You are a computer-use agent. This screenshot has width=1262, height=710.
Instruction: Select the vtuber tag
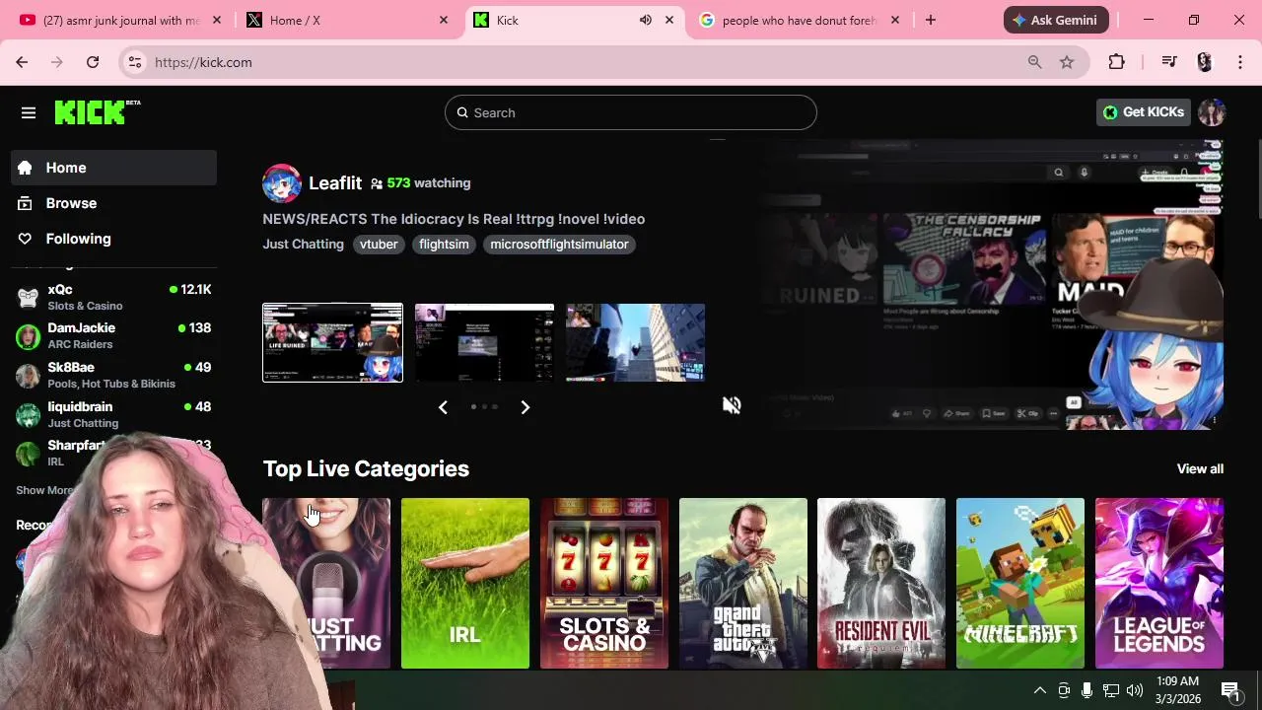coord(379,245)
